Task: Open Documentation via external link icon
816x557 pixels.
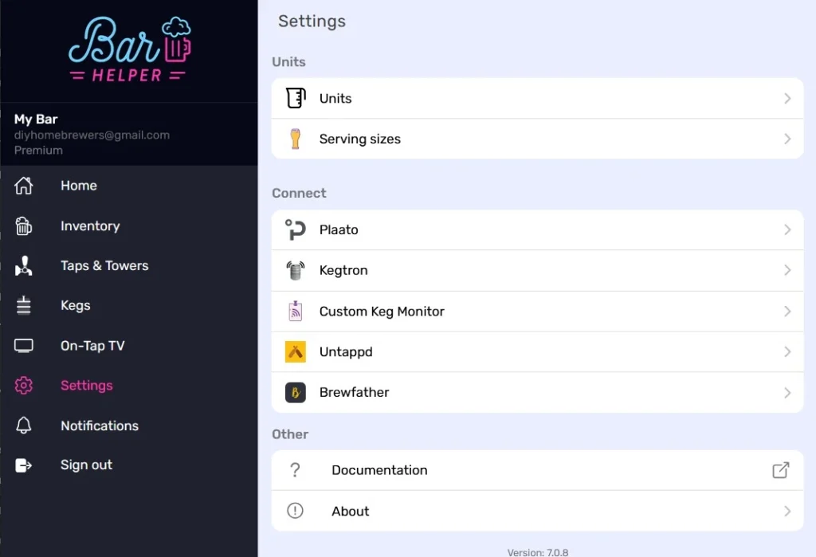Action: (x=781, y=470)
